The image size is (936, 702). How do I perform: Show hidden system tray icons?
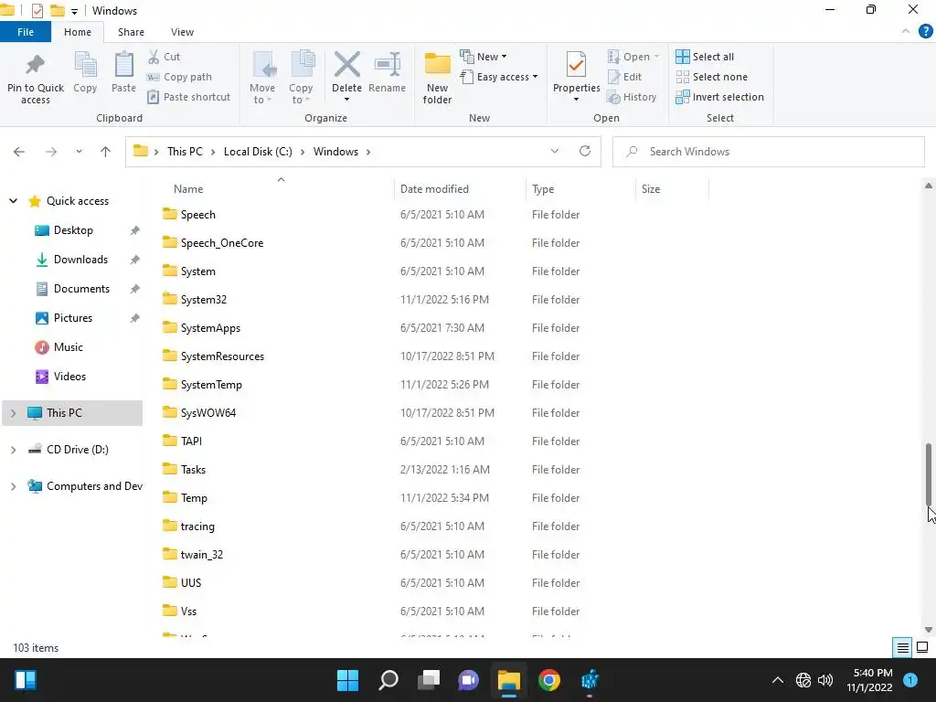pos(777,680)
